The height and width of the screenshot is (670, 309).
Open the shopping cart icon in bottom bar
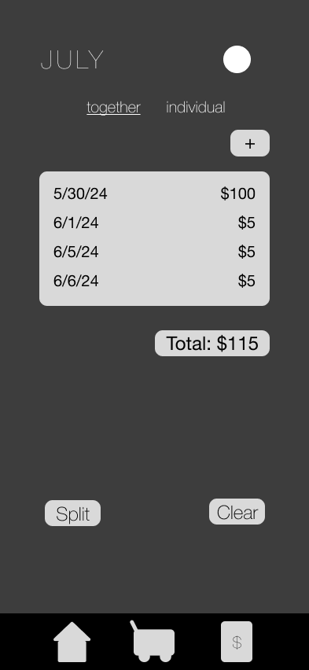click(x=153, y=641)
